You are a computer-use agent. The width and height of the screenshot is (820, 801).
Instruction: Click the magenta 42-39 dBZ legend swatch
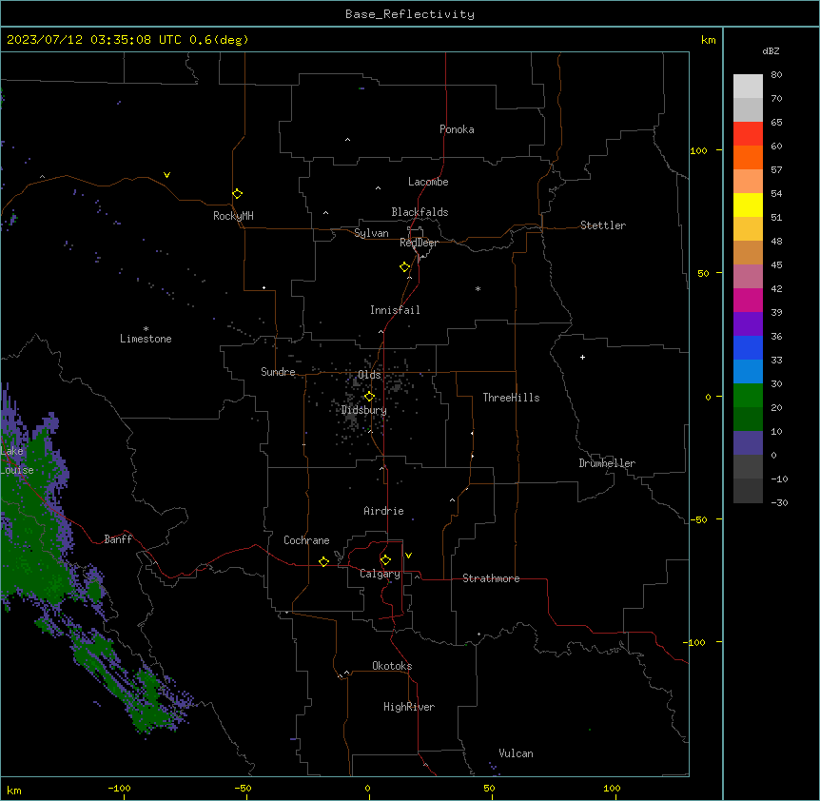[x=748, y=300]
